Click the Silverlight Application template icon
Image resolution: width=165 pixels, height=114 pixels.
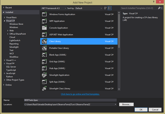(x=44, y=75)
